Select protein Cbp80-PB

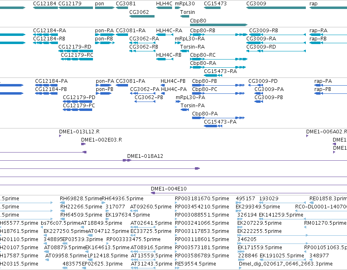coord(204,81)
